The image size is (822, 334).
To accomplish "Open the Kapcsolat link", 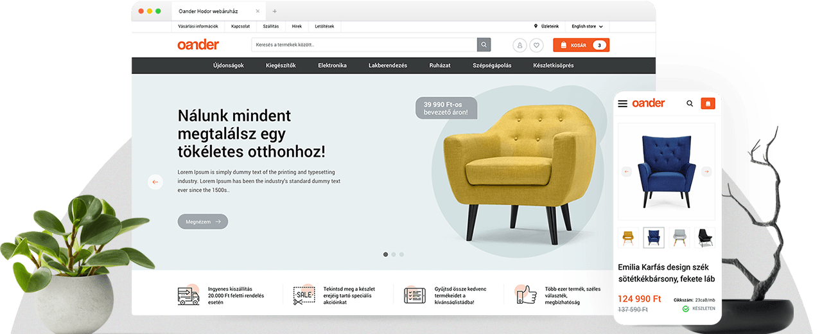I will [x=241, y=26].
